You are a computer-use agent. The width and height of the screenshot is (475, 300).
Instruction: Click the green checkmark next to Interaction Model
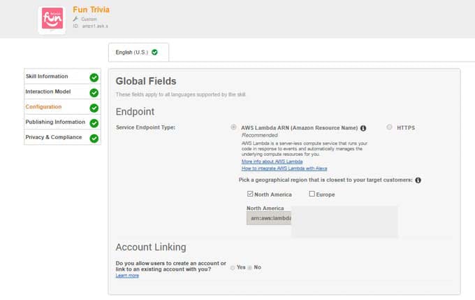(x=94, y=93)
